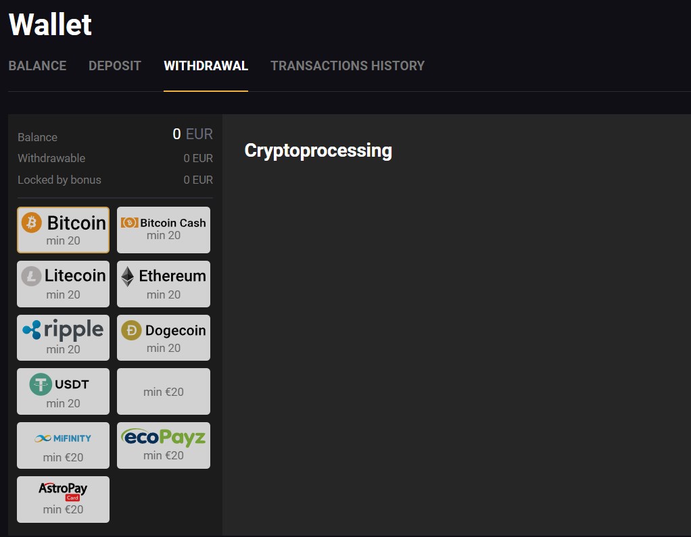Select ecoPayz withdrawal method
Viewport: 691px width, 537px height.
click(164, 445)
